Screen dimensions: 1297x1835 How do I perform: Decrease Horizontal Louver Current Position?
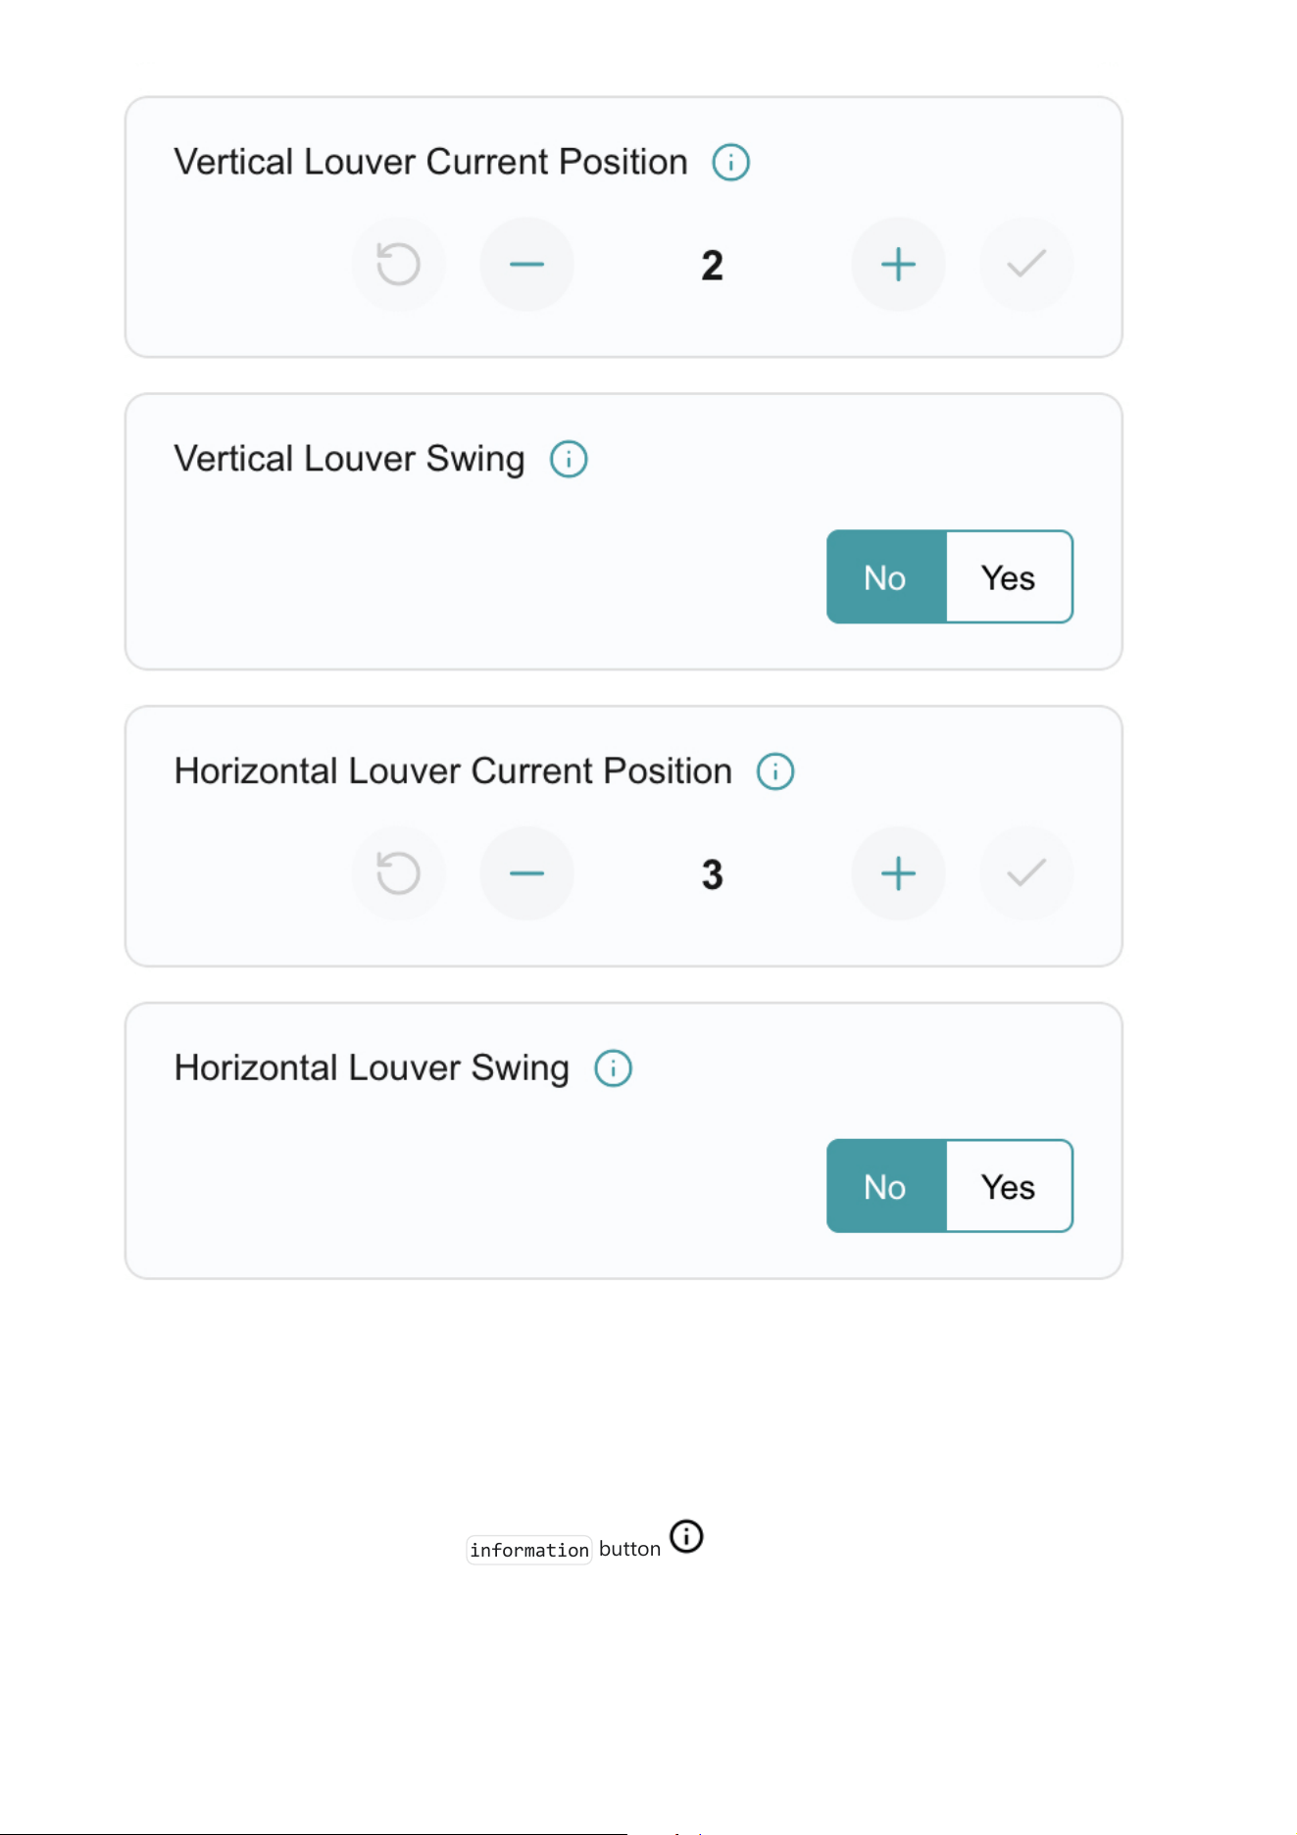[526, 873]
